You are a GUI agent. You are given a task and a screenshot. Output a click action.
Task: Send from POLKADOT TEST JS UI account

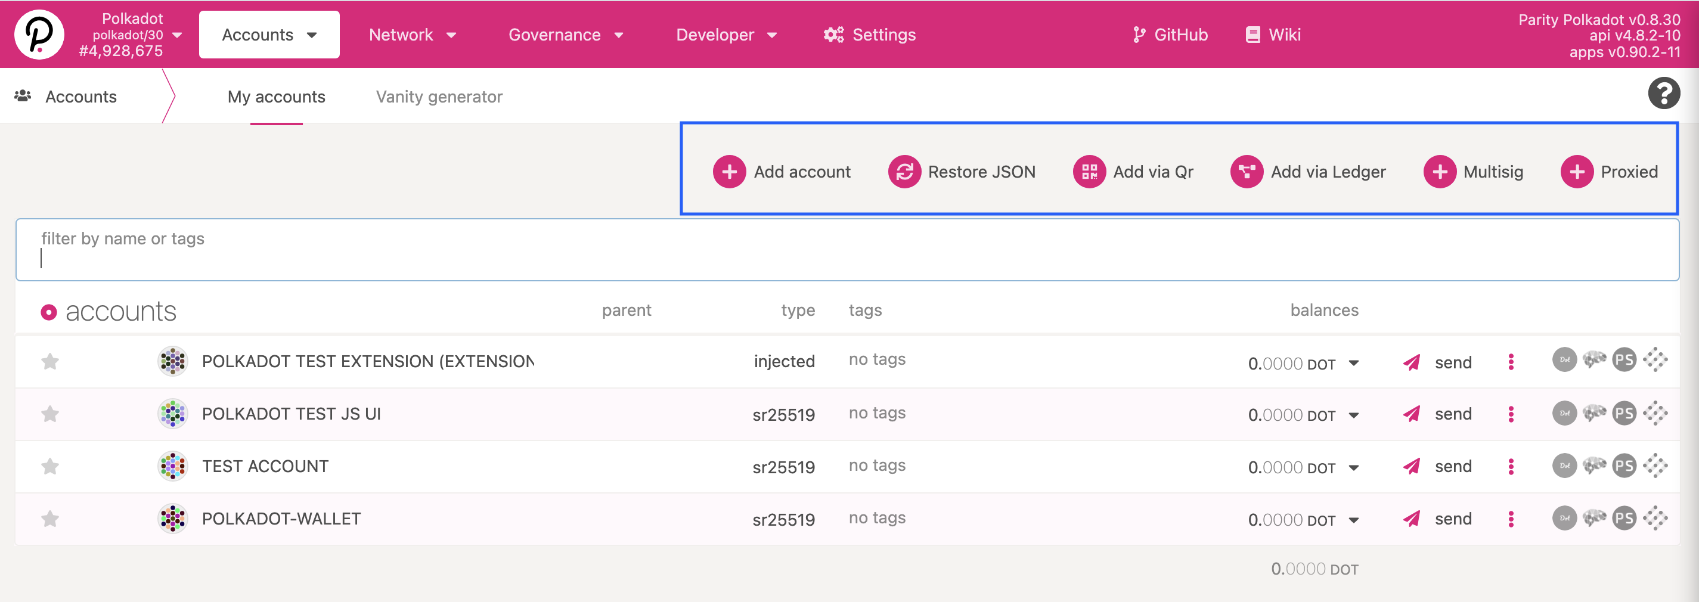tap(1437, 414)
